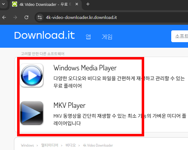Close the 4k Video Downloader tab
The width and height of the screenshot is (188, 150).
tap(77, 4)
